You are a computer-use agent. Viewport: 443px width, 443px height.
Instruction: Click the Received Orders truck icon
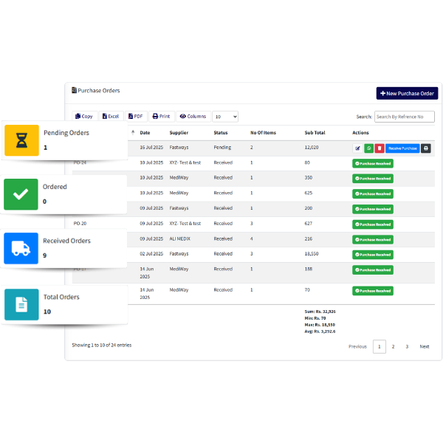21,249
